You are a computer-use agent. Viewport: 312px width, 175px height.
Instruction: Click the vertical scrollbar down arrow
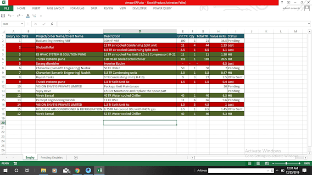309,153
